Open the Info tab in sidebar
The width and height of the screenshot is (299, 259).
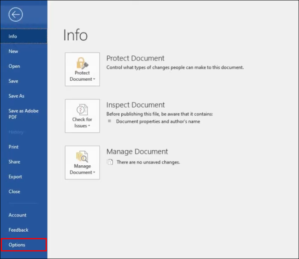click(x=24, y=36)
